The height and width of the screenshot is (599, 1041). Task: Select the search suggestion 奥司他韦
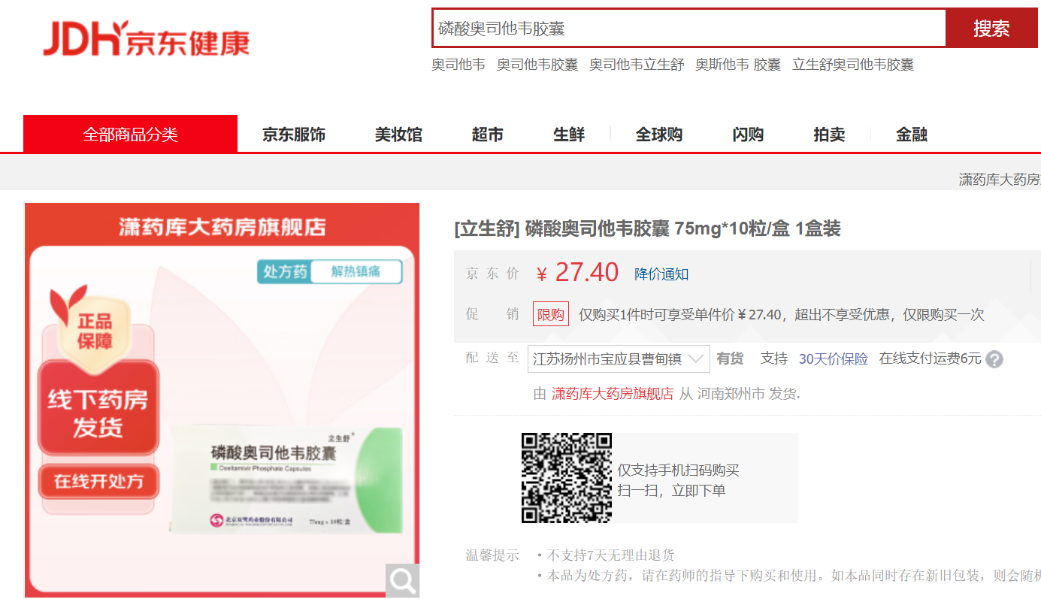tap(458, 65)
